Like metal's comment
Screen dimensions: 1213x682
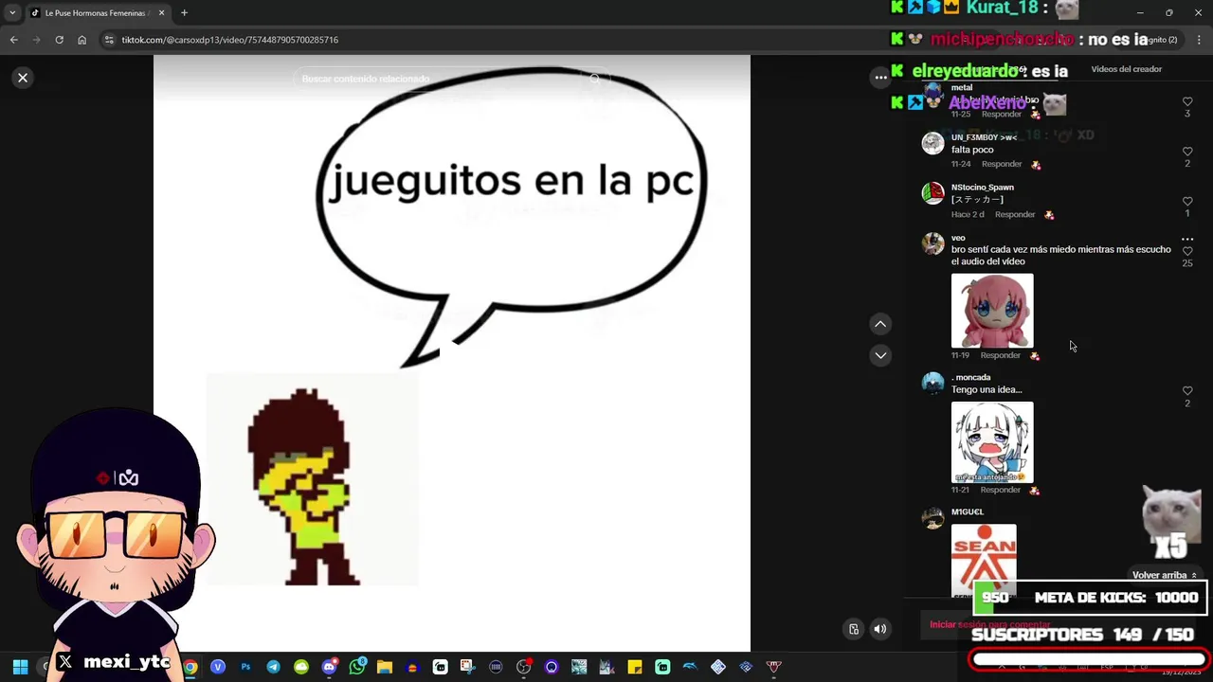coord(1187,101)
